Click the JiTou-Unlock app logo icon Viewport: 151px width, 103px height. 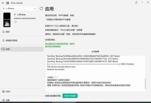coord(7,3)
